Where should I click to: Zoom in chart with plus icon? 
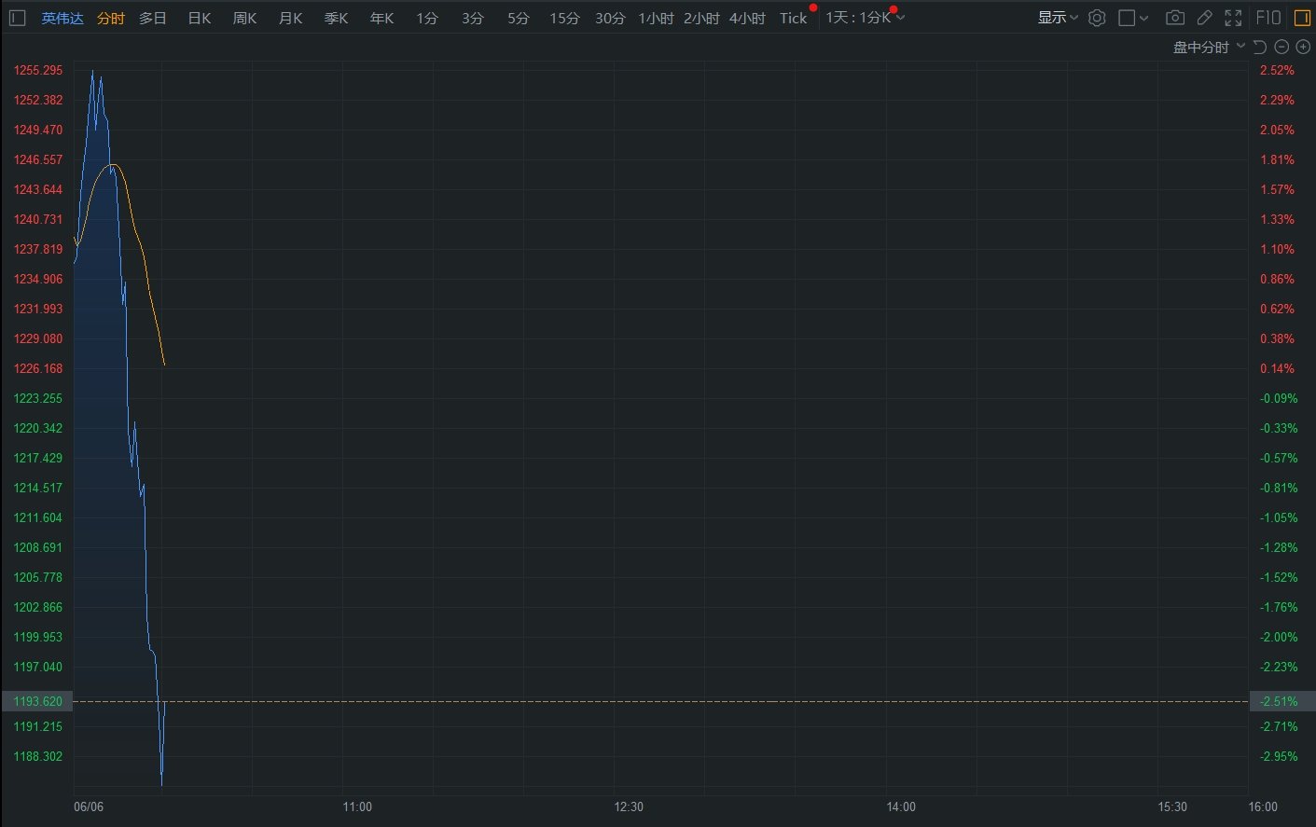coord(1303,47)
